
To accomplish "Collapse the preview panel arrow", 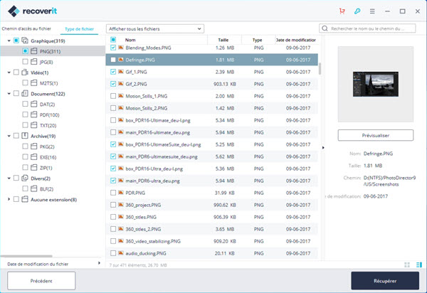I will (x=323, y=148).
